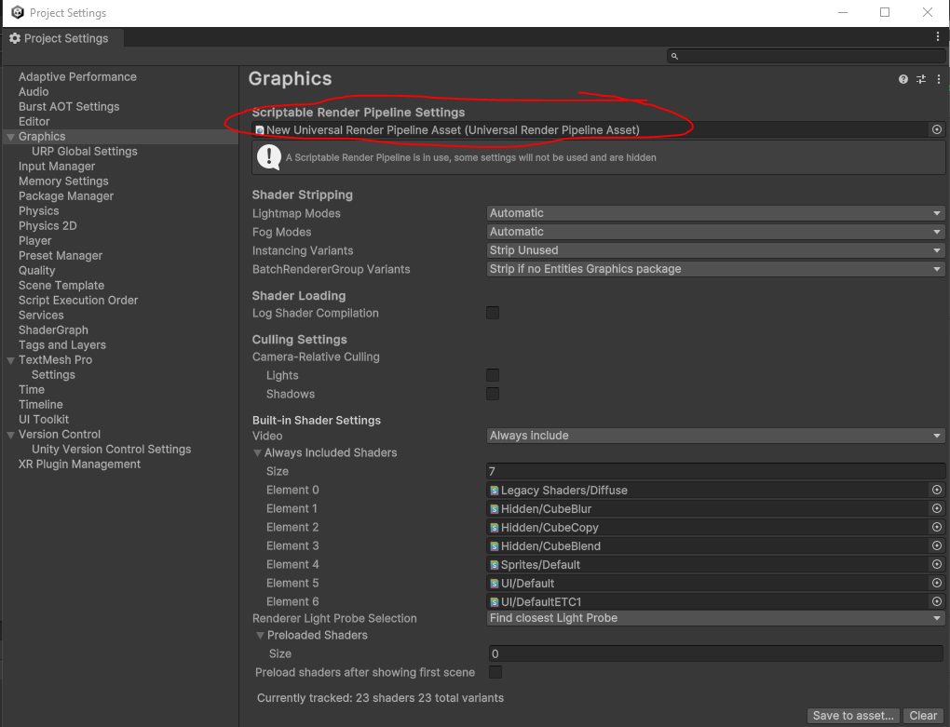Open the Lightmap Modes dropdown
Image resolution: width=950 pixels, height=727 pixels.
point(715,212)
